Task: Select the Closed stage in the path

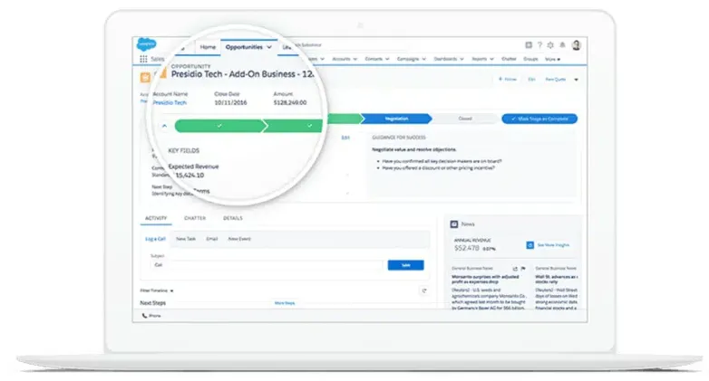Action: [x=465, y=119]
